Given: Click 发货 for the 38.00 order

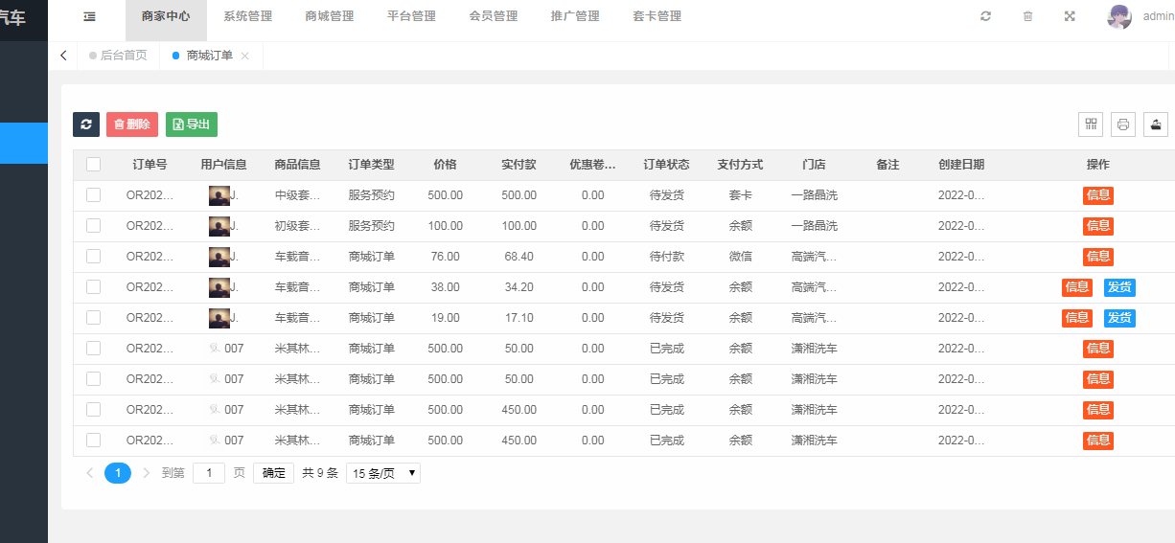Looking at the screenshot, I should click(x=1119, y=287).
